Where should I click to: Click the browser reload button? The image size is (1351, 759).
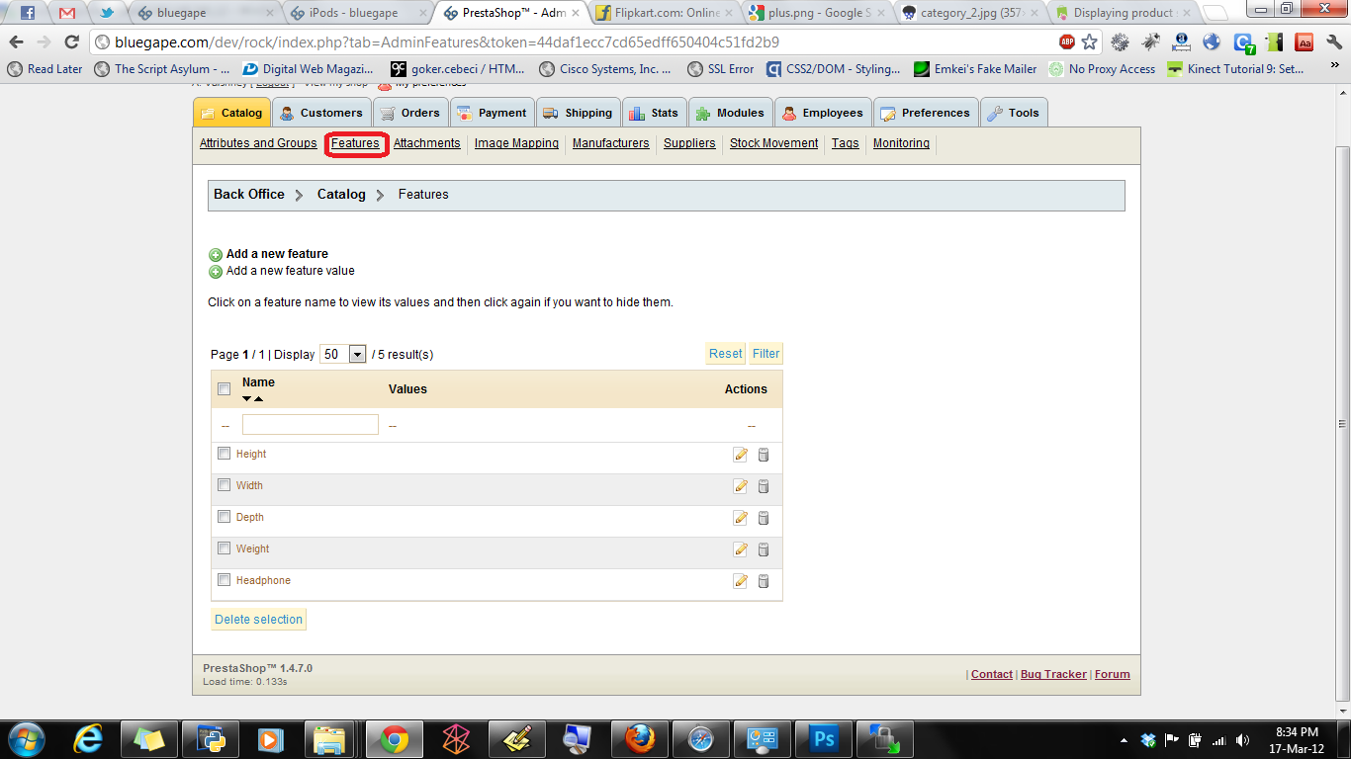point(71,42)
